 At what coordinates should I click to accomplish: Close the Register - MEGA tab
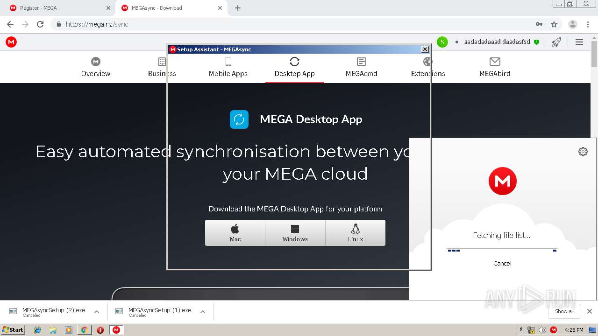108,8
